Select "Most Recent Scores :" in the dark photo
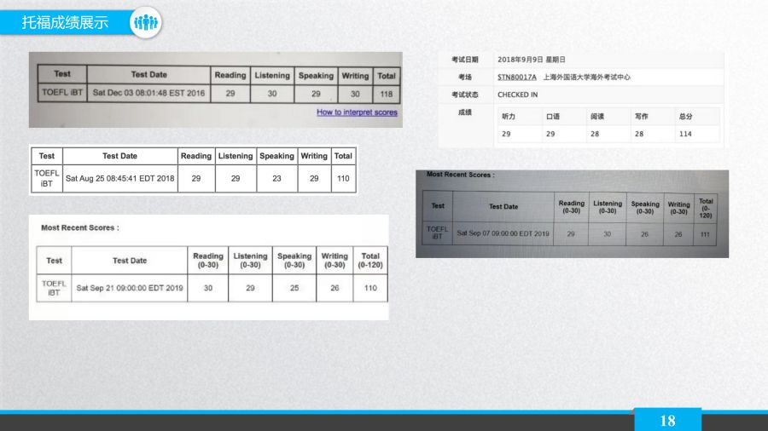 (461, 175)
